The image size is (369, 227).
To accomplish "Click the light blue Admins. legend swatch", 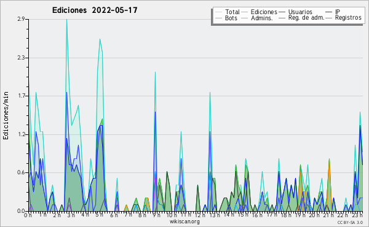I will [x=245, y=18].
